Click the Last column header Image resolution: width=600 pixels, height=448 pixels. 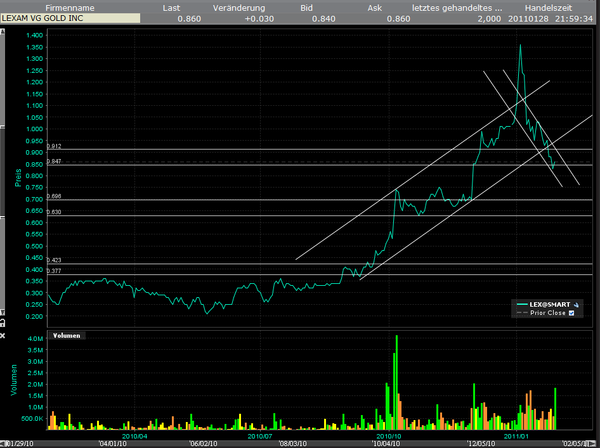tap(171, 8)
